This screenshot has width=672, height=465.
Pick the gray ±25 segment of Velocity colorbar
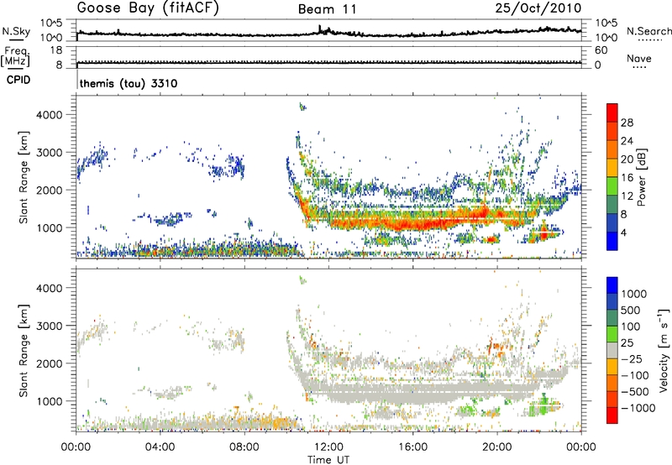click(612, 351)
